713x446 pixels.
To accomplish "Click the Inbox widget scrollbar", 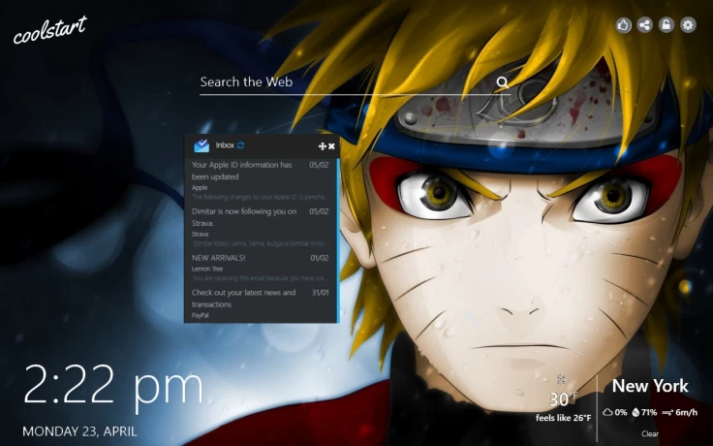I will click(338, 240).
